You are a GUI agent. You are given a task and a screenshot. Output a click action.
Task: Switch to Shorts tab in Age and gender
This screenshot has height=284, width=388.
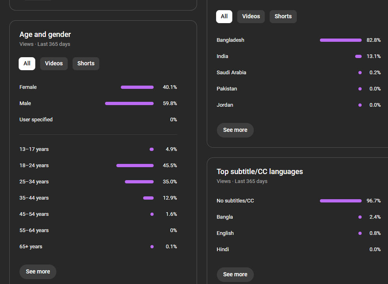[x=86, y=64]
